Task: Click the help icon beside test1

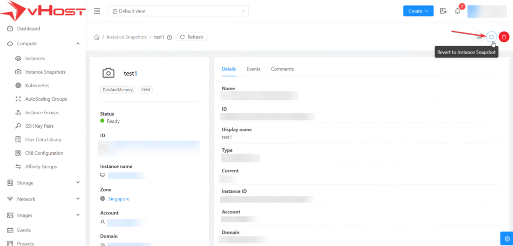Action: (x=169, y=37)
